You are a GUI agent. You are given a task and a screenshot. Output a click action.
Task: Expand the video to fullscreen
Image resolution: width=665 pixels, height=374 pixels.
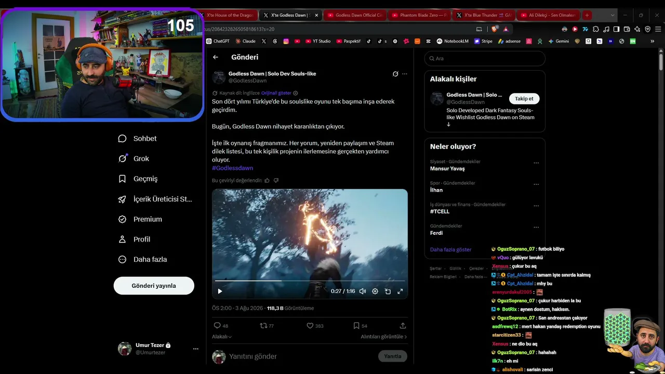(400, 291)
